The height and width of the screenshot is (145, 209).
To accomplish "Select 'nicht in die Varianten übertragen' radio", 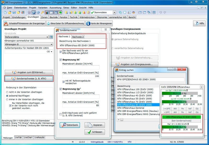I will click(7, 92).
